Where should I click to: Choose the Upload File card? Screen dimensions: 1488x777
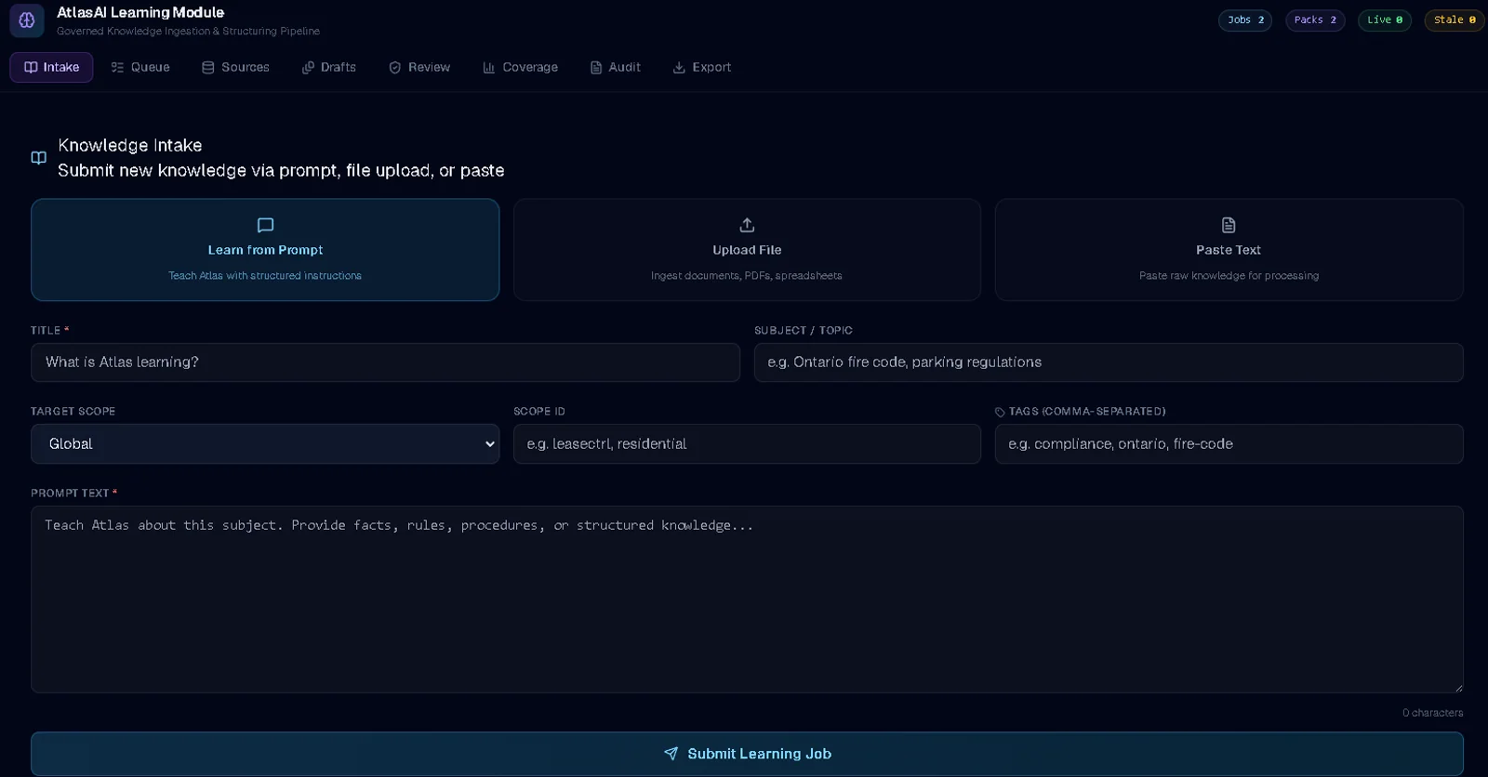pyautogui.click(x=747, y=250)
